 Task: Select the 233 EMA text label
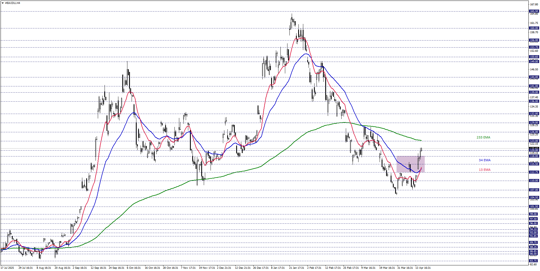(483, 137)
